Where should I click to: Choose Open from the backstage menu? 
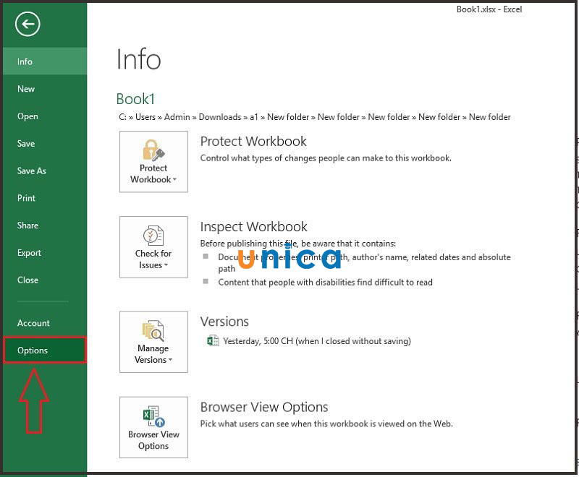(x=45, y=116)
